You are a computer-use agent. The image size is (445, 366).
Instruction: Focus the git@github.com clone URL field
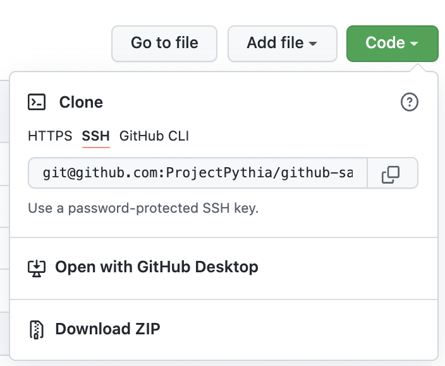(x=197, y=174)
